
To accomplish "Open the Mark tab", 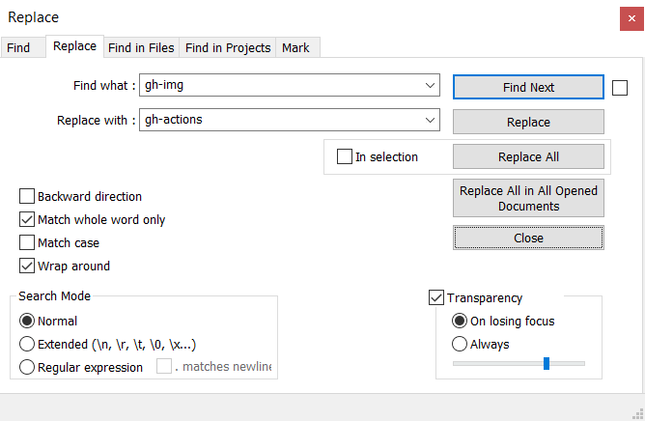I will pyautogui.click(x=295, y=47).
